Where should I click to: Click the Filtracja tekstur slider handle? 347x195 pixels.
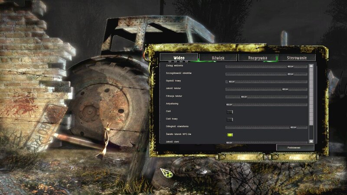pyautogui.click(x=244, y=97)
